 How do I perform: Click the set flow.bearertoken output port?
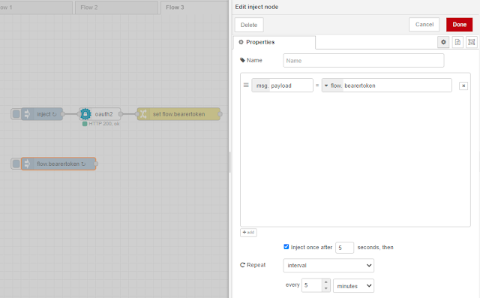pyautogui.click(x=220, y=114)
